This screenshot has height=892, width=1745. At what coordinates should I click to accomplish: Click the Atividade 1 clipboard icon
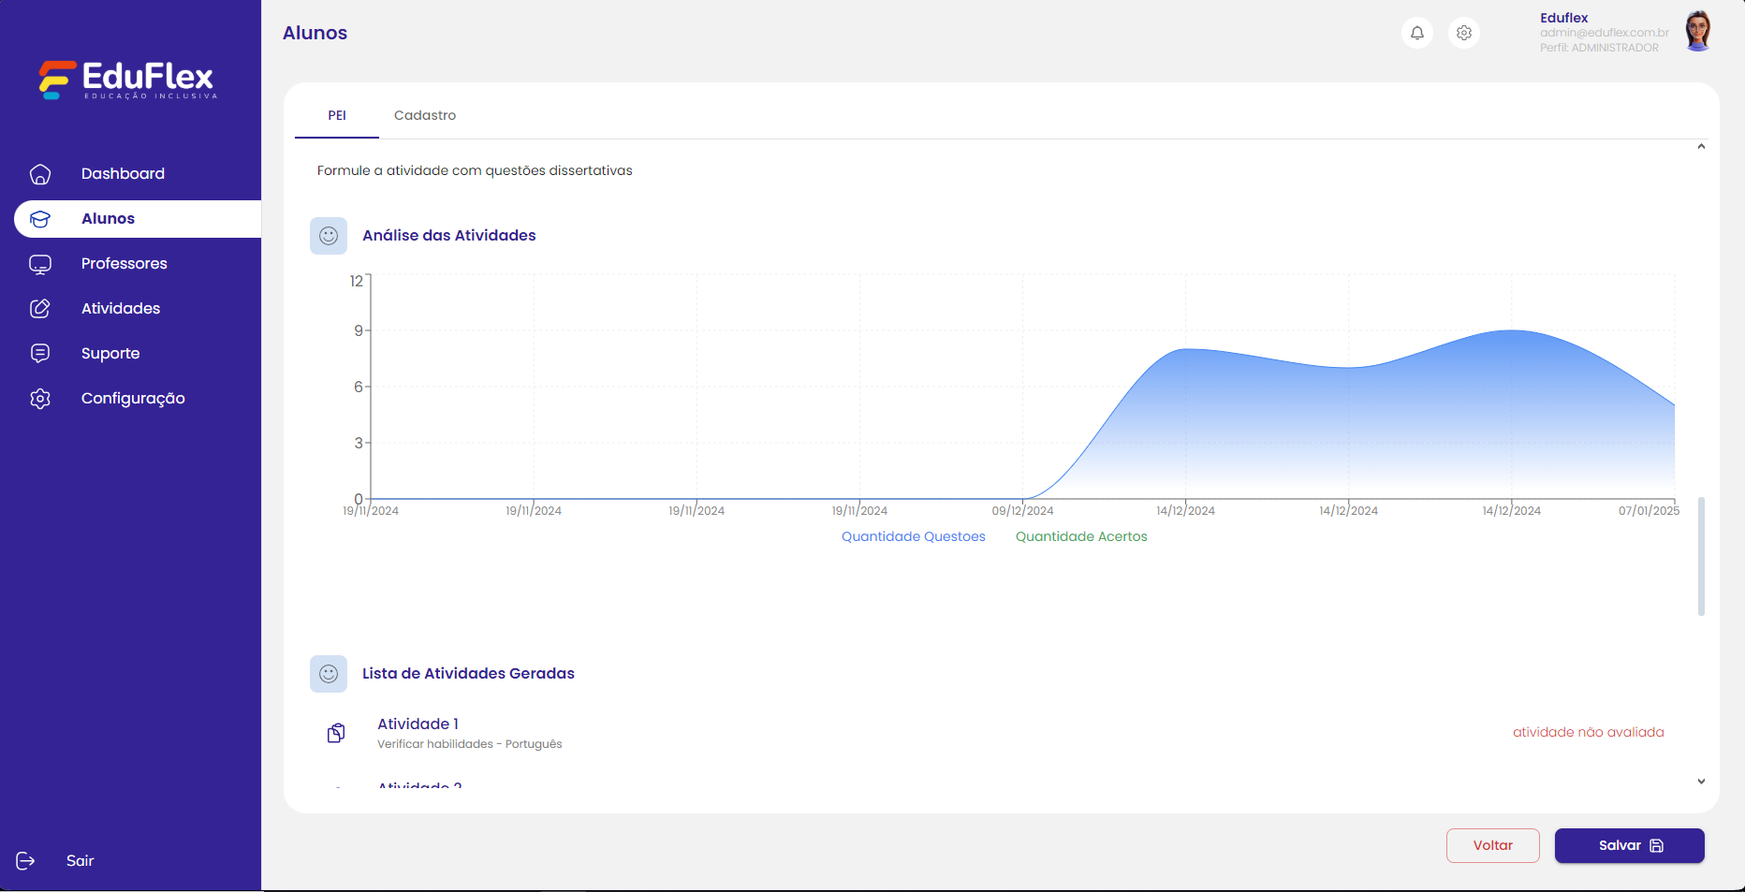336,733
